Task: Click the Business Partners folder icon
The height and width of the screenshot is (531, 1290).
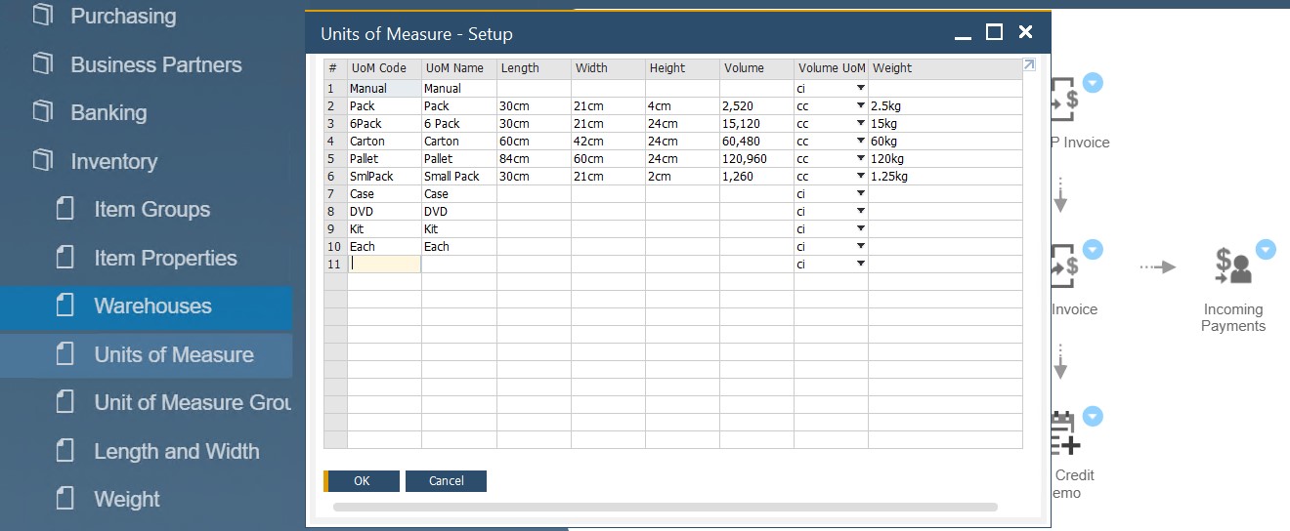Action: point(42,64)
